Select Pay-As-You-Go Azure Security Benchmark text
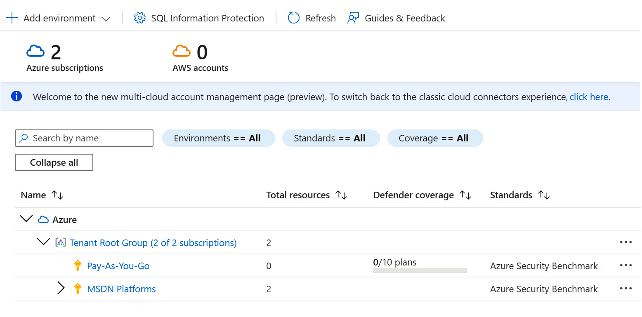Screen dimensions: 642x317 544,266
